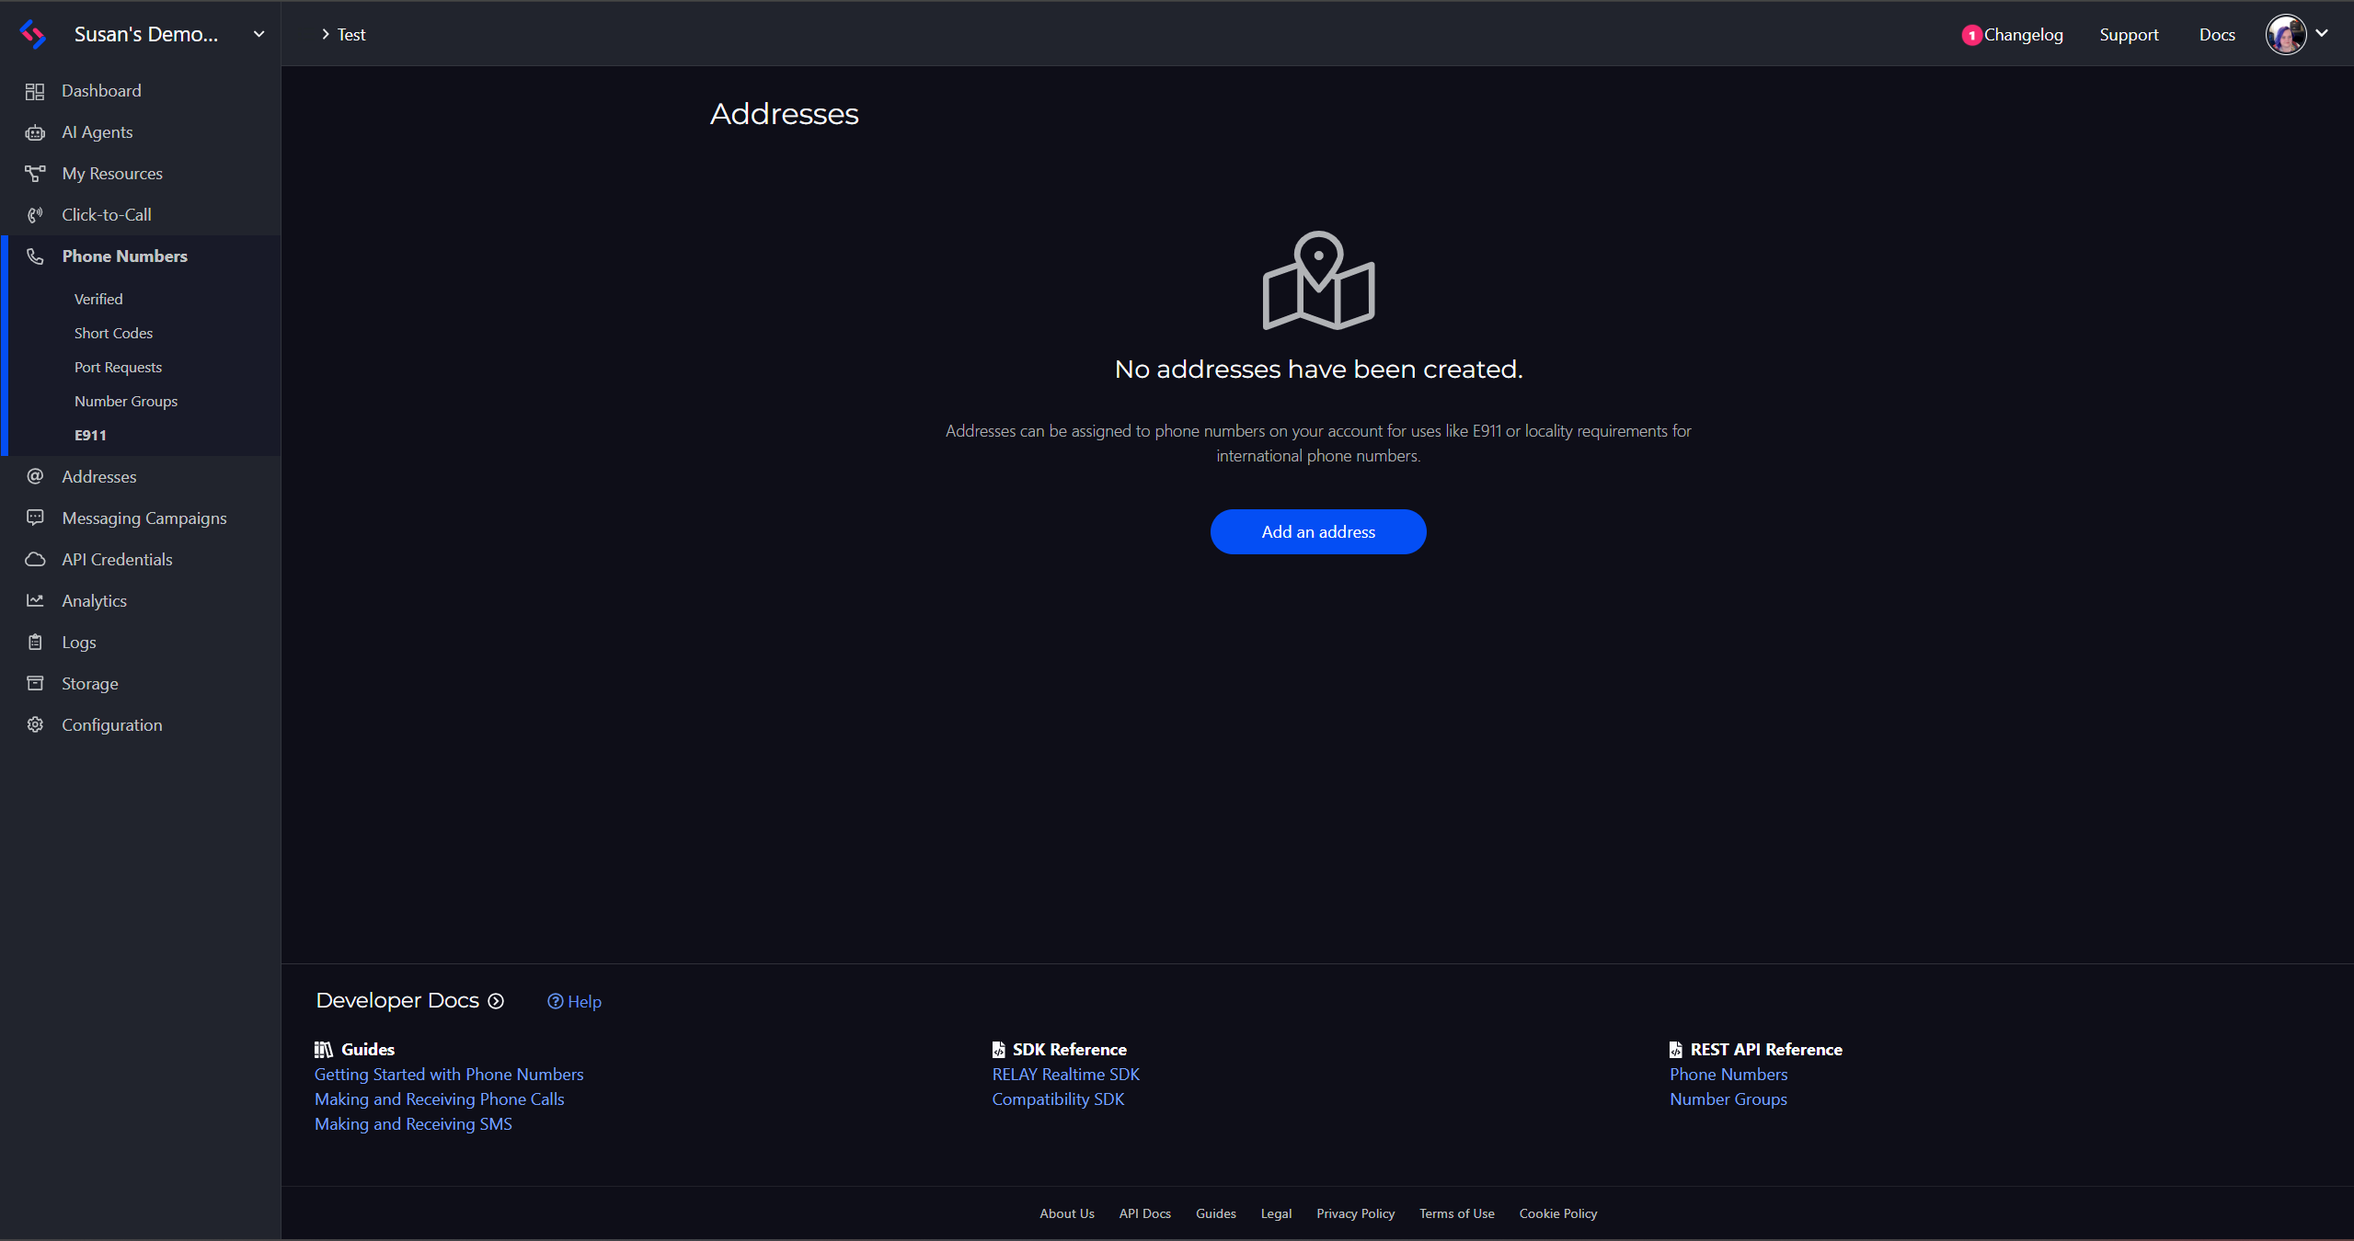This screenshot has width=2354, height=1241.
Task: Click the Cookie Policy footer link
Action: 1557,1213
